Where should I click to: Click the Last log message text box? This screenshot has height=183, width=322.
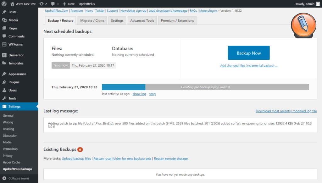180,125
